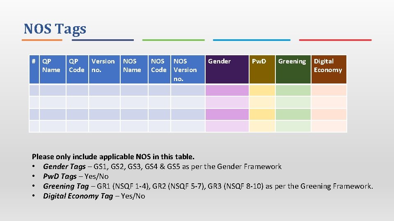Select the green 'Greening' header cell
Viewport: 394px width, 221px height.
[293, 70]
